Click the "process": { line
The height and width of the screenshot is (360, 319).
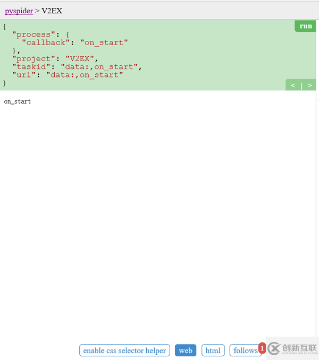41,35
